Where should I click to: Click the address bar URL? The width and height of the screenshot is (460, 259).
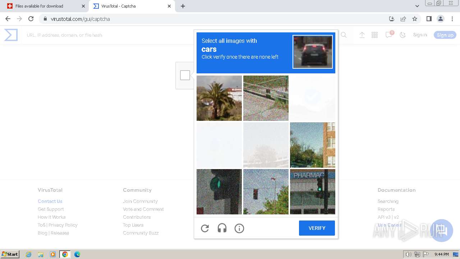[80, 19]
